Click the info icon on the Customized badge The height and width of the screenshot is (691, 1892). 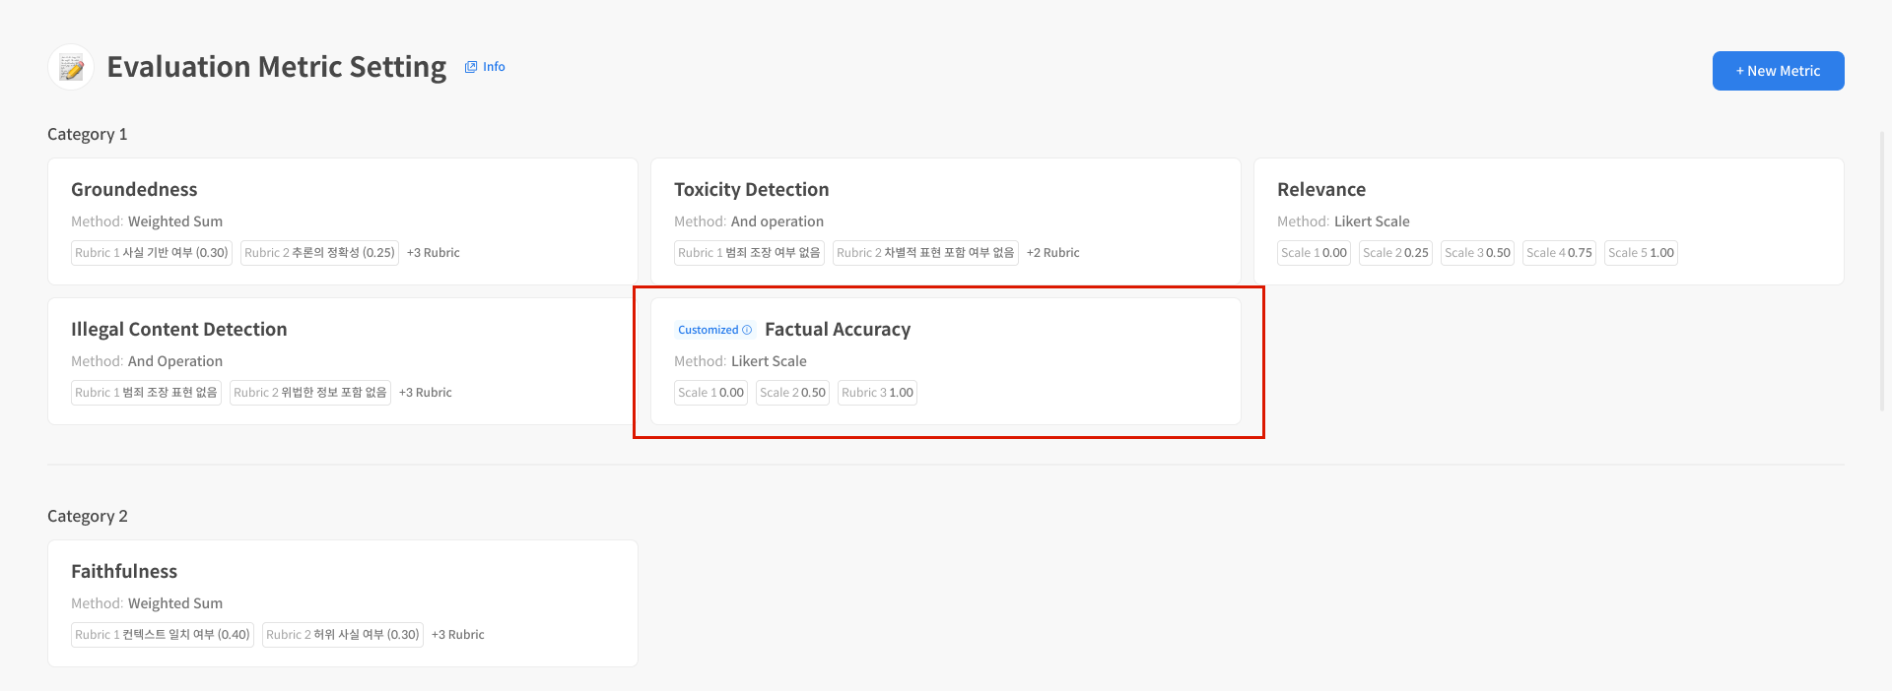[747, 330]
